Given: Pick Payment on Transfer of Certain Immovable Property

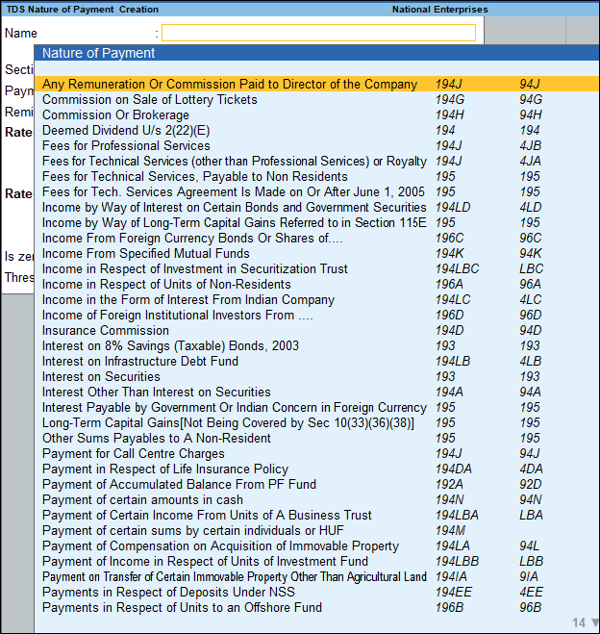Looking at the screenshot, I should pos(316,576).
